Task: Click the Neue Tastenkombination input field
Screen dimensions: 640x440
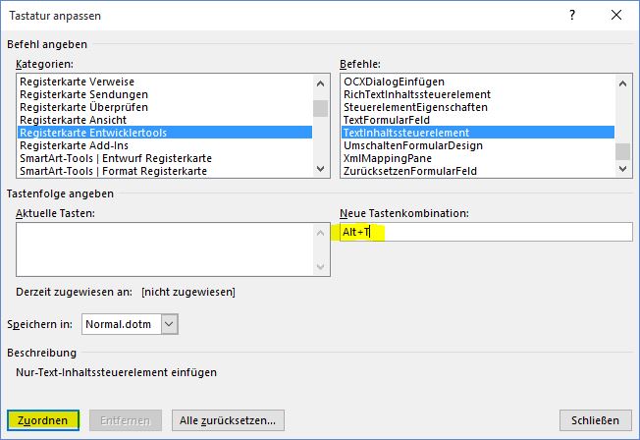Action: (x=486, y=232)
